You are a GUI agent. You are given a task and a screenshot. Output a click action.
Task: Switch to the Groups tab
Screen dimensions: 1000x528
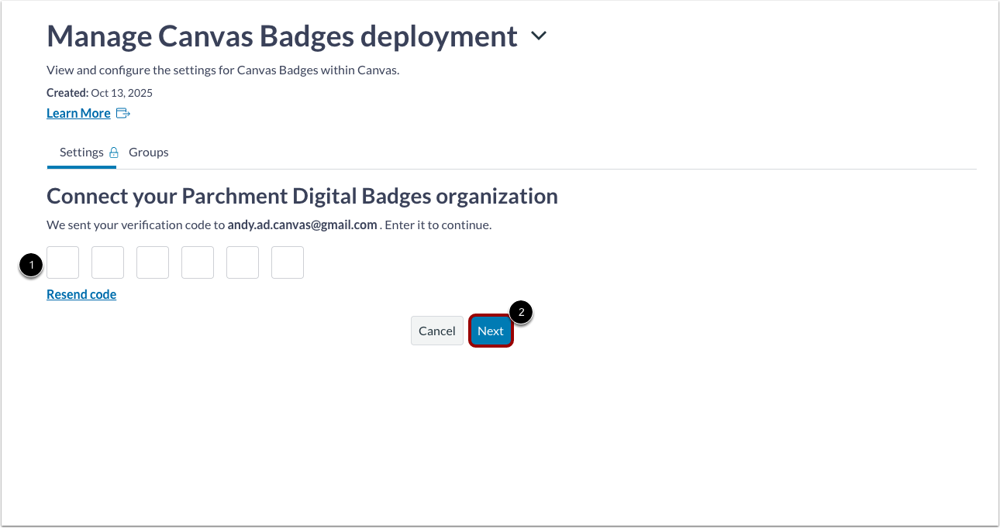[148, 152]
